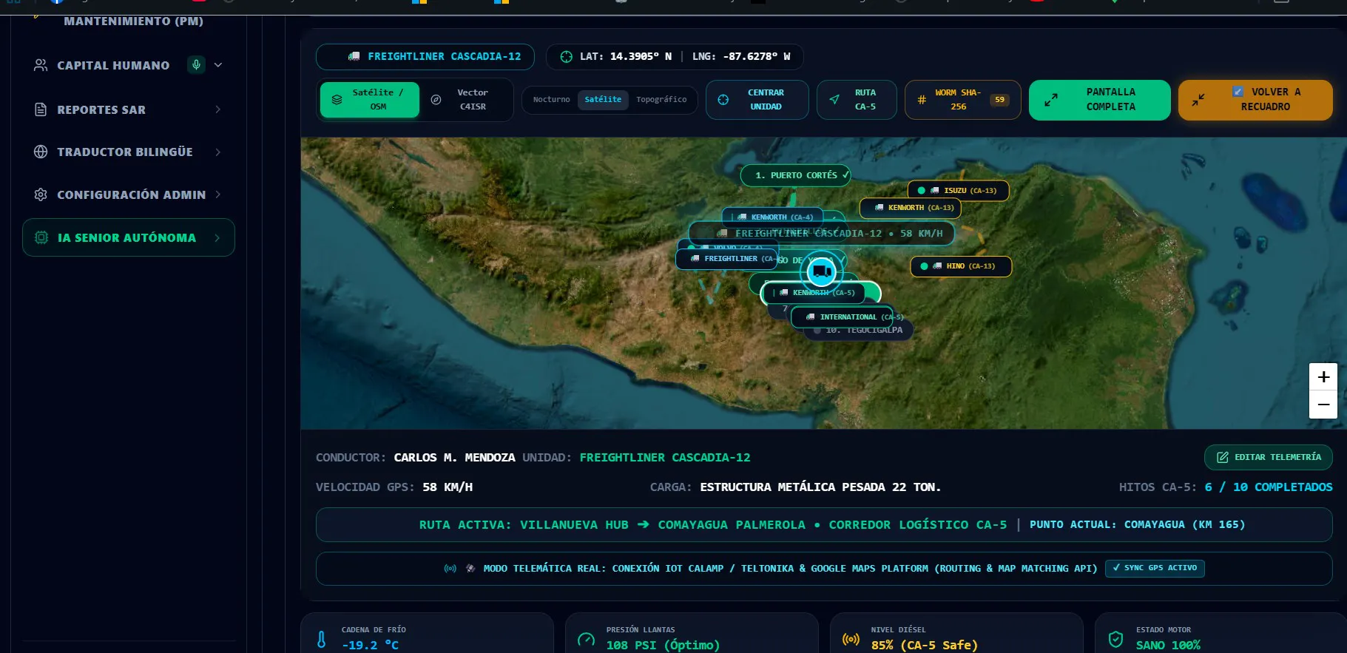The height and width of the screenshot is (653, 1347).
Task: Click the WORM SHA-256 button
Action: coord(963,100)
